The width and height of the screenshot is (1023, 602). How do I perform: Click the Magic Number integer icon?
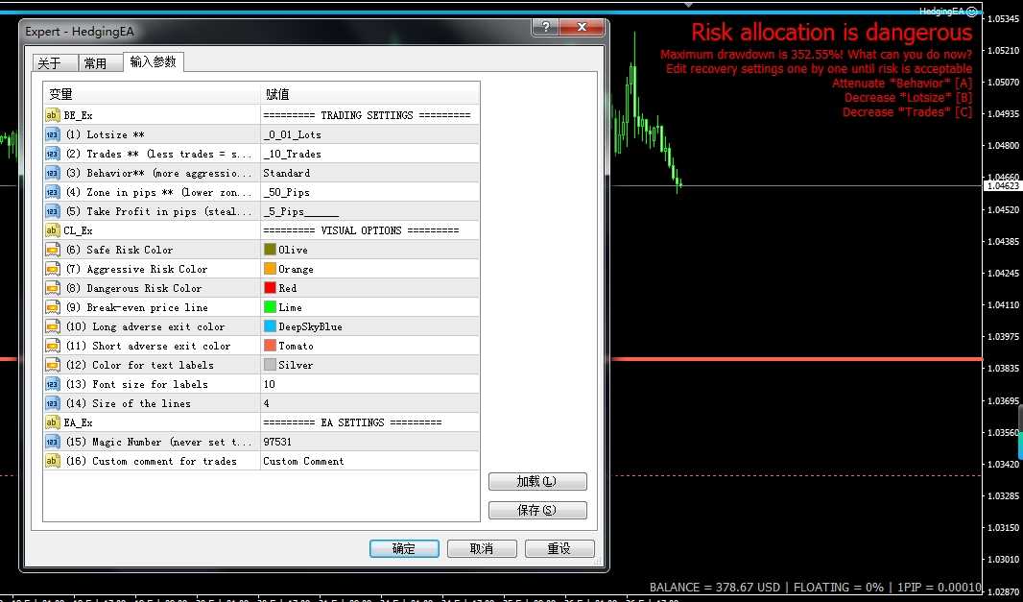point(54,442)
